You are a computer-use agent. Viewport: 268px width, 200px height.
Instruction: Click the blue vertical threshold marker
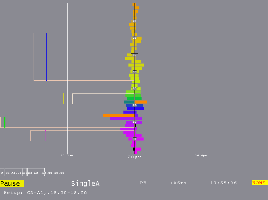[x=46, y=57]
